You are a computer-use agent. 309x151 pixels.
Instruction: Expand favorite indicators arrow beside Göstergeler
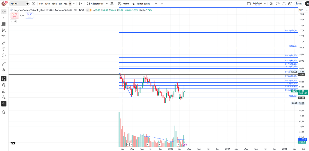pyautogui.click(x=107, y=4)
